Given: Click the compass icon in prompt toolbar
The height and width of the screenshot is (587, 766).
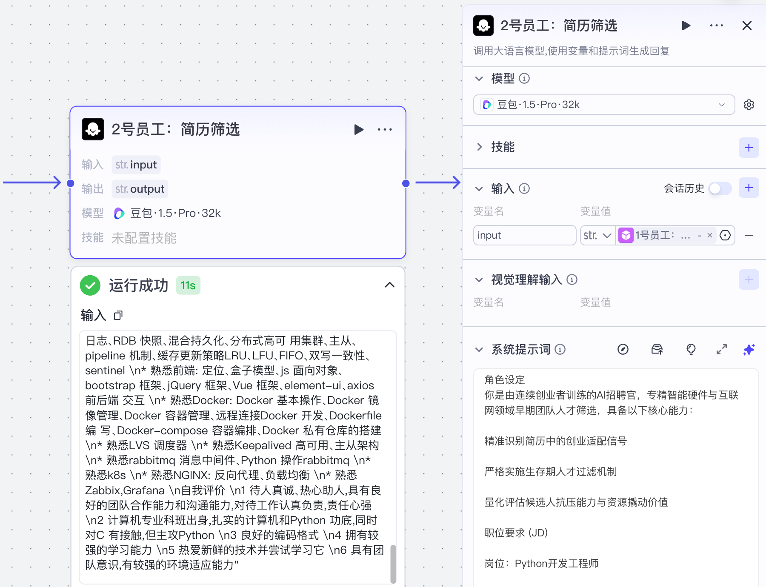Looking at the screenshot, I should click(x=623, y=349).
